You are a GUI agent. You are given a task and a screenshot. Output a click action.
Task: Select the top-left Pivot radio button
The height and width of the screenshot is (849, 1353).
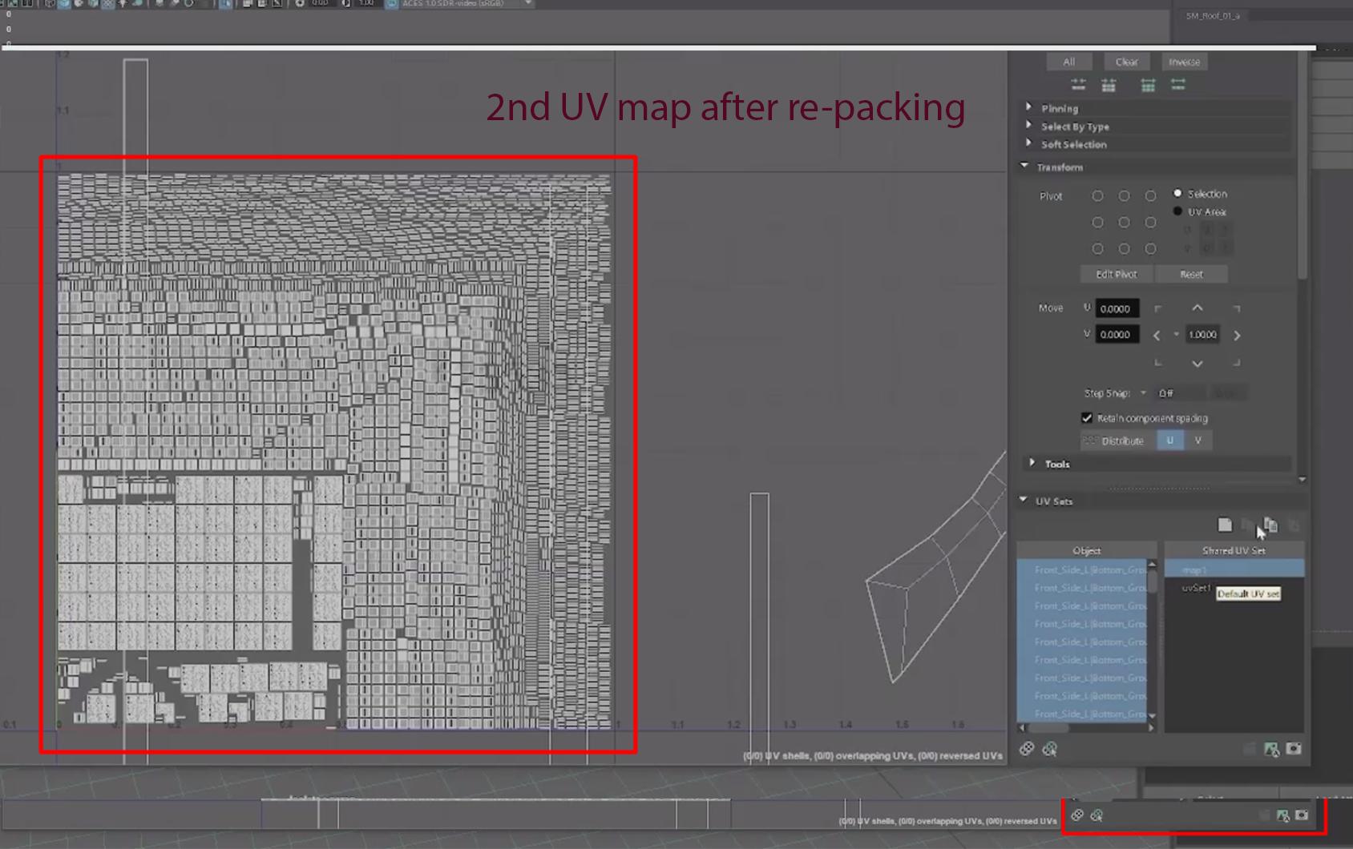(x=1097, y=196)
